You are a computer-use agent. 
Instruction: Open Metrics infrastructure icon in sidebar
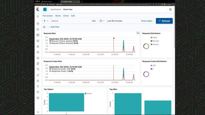click(38, 58)
